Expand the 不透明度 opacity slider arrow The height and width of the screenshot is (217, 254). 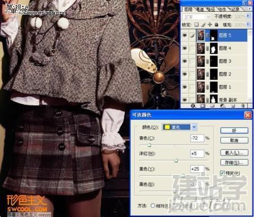[x=248, y=16]
